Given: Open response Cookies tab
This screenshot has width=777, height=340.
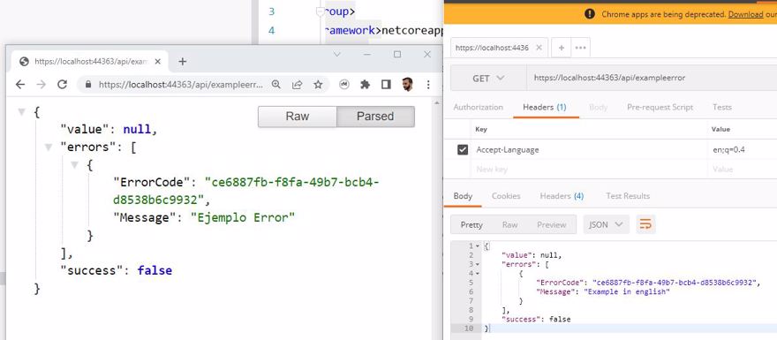Looking at the screenshot, I should click(506, 196).
